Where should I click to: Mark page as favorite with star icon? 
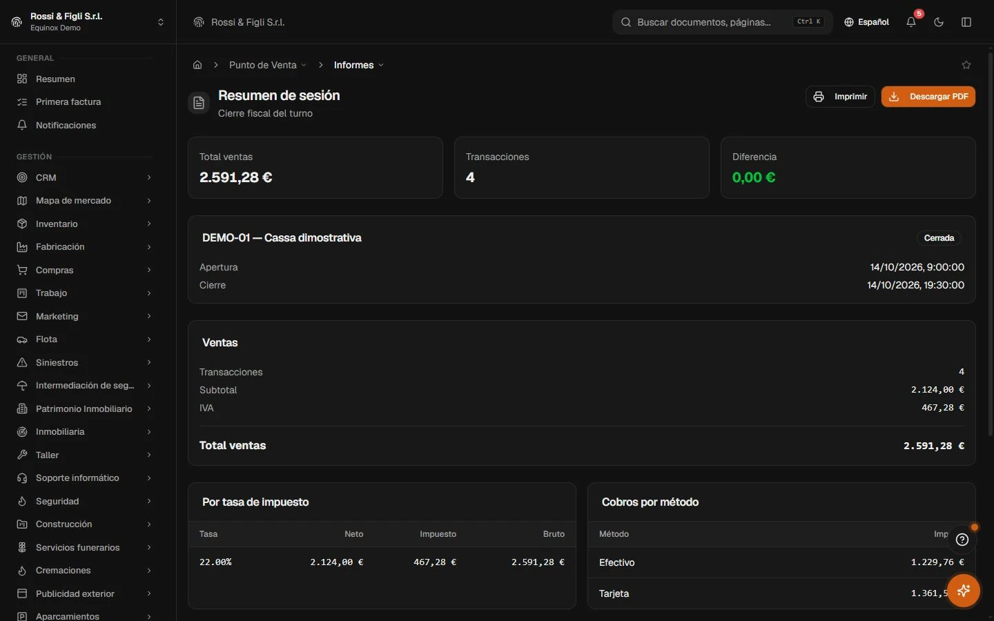[966, 65]
